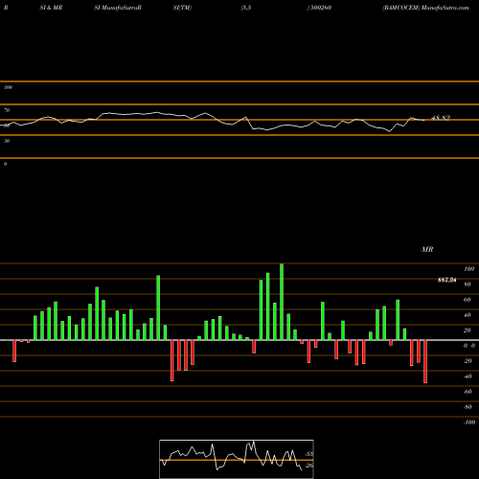Click the 40 label on MR axis
Screen dimensions: 479x479
(x=468, y=315)
